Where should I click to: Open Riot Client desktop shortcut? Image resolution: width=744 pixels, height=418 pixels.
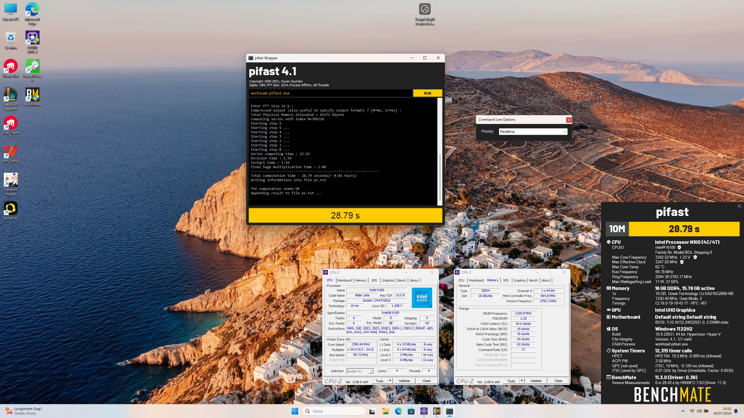tap(11, 126)
